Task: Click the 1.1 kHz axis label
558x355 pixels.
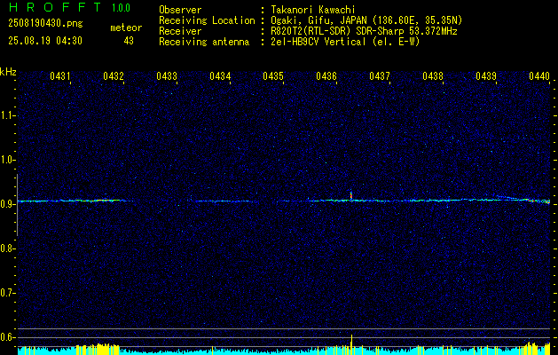Action: (x=7, y=115)
